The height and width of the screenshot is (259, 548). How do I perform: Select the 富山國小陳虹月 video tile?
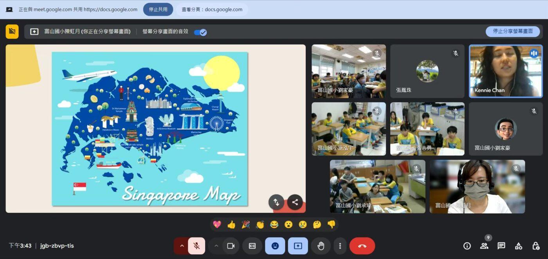click(478, 186)
